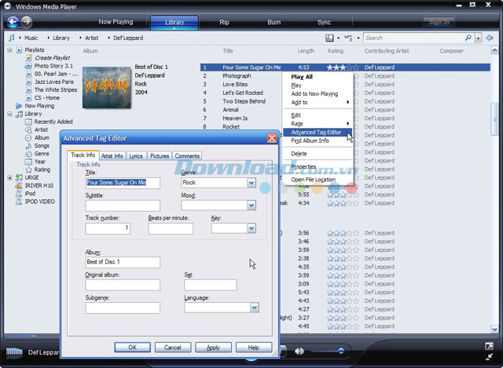Click the Def Leppard album art thumbnail
Screen dimensions: 503x368
[x=107, y=87]
